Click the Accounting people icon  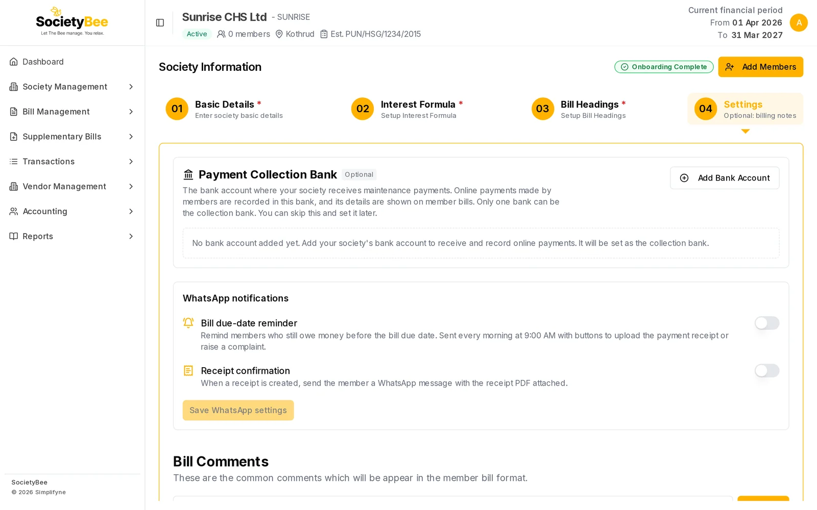click(14, 211)
